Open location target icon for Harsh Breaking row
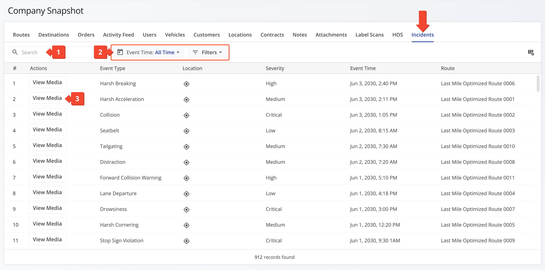The image size is (545, 270). coord(187,84)
